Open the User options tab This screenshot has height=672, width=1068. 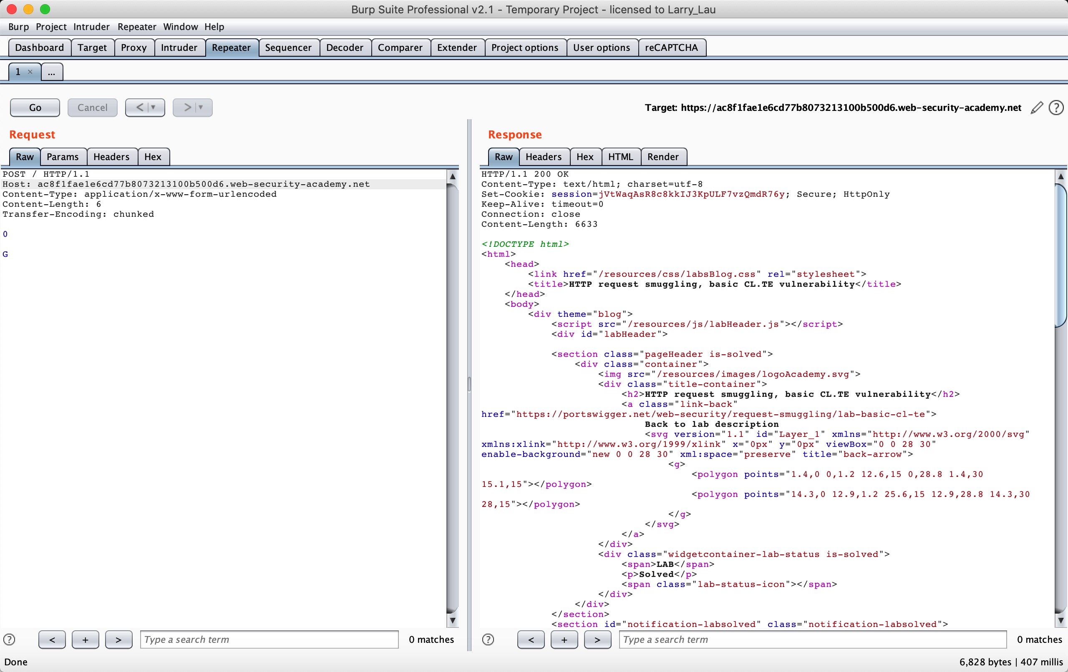[x=602, y=48]
